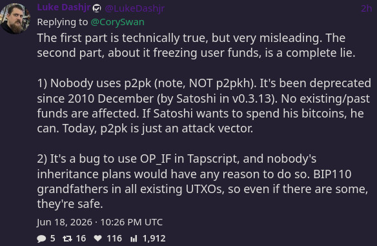The height and width of the screenshot is (246, 377).
Task: Open the @LukeDashjr handle link
Action: pos(135,8)
